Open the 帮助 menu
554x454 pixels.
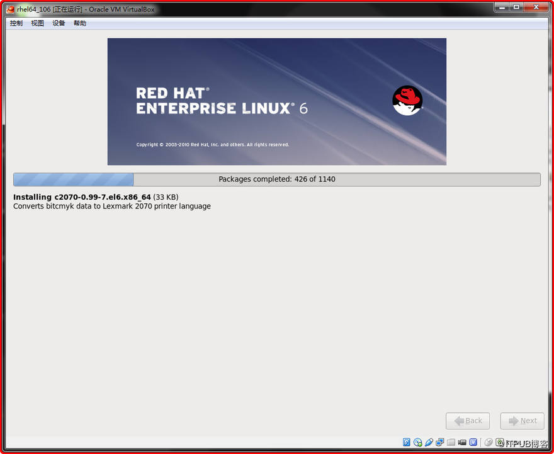tap(80, 23)
